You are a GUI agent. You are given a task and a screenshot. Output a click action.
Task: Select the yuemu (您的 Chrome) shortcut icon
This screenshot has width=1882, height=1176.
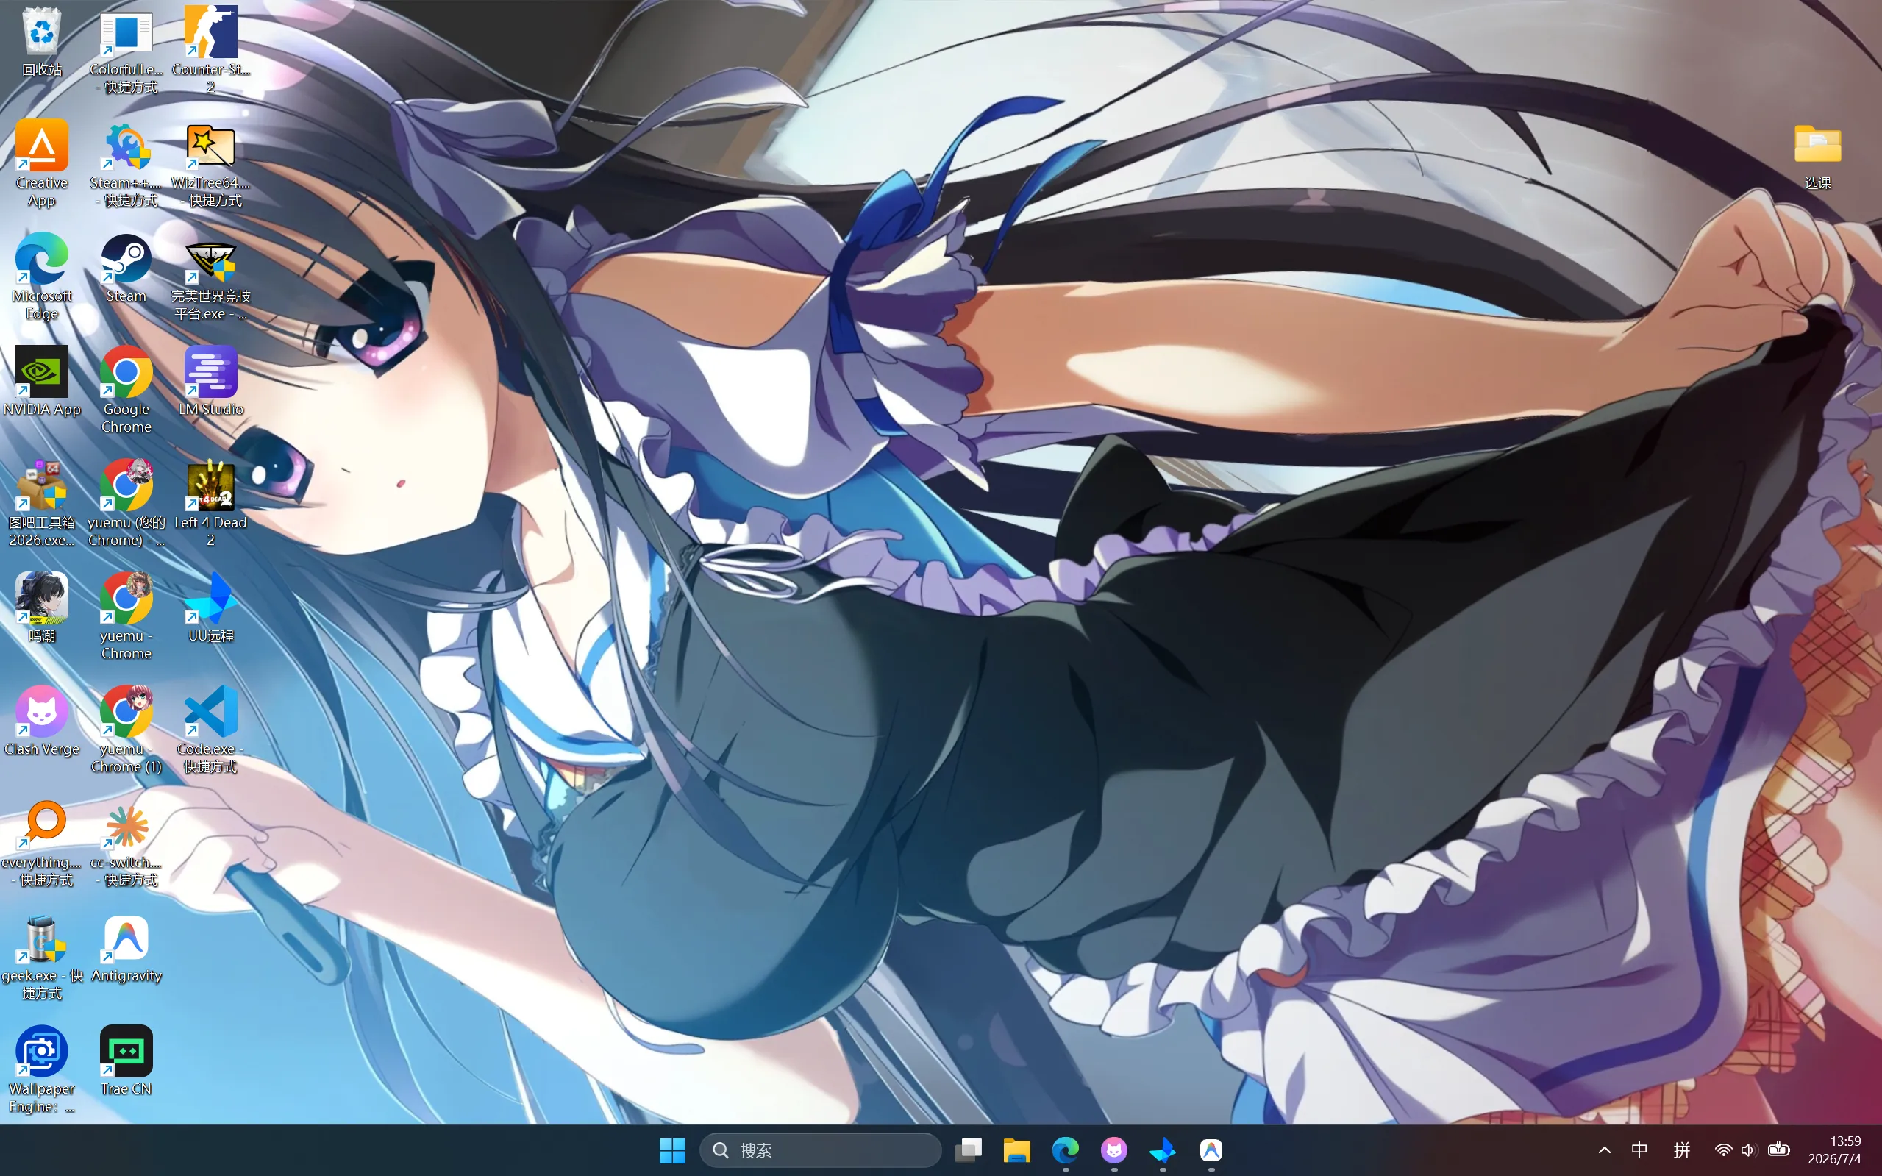[x=126, y=503]
